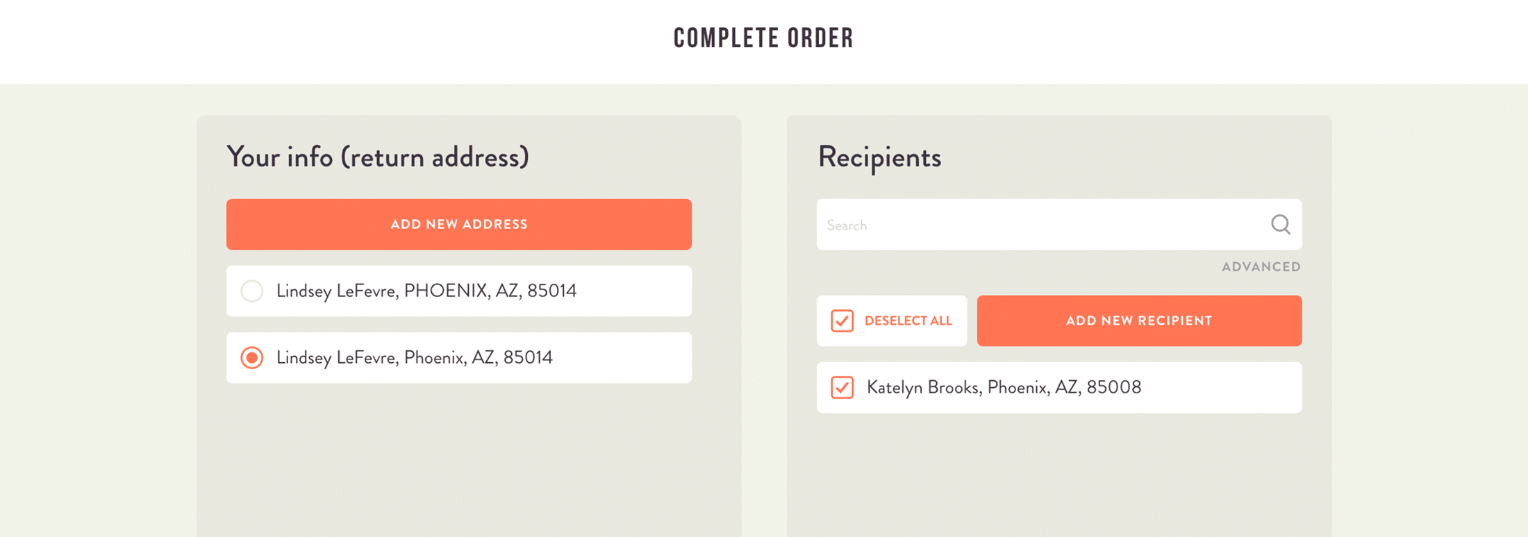The width and height of the screenshot is (1528, 537).
Task: Click AZ in the Katelyn Brooks row
Action: pos(1066,387)
